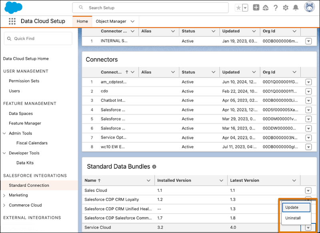Expand the Marketing section in sidebar
Viewport: 320px width, 233px height.
(5, 195)
